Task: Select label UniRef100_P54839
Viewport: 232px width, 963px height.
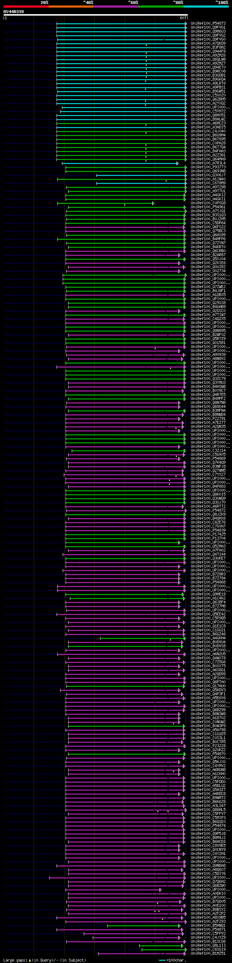Action: [x=208, y=530]
